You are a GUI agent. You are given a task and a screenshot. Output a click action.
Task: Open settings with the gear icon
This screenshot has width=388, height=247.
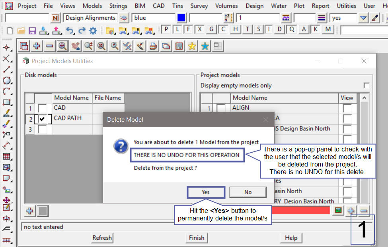pos(93,30)
